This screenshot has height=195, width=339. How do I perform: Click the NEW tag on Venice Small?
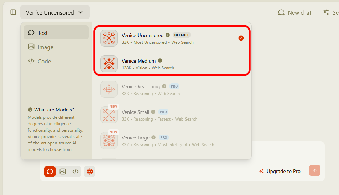(113, 107)
